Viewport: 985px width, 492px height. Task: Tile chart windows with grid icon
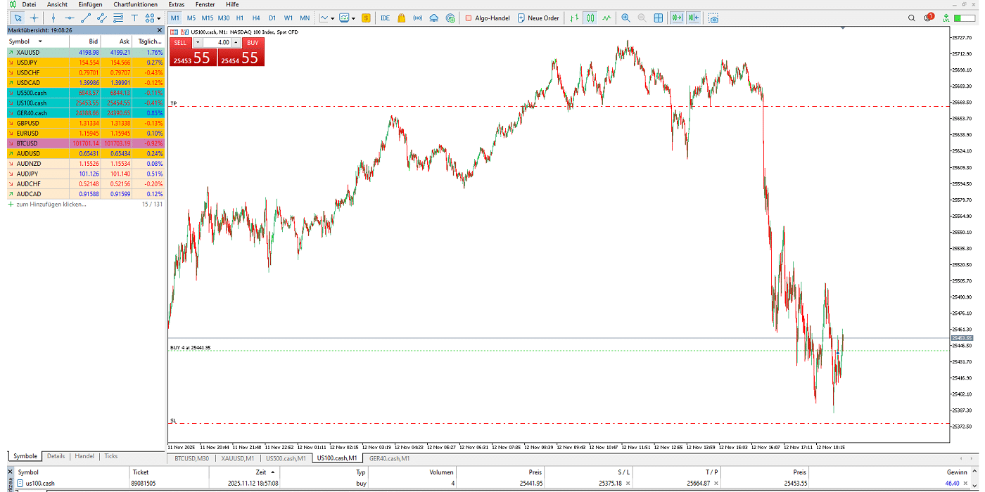[659, 18]
